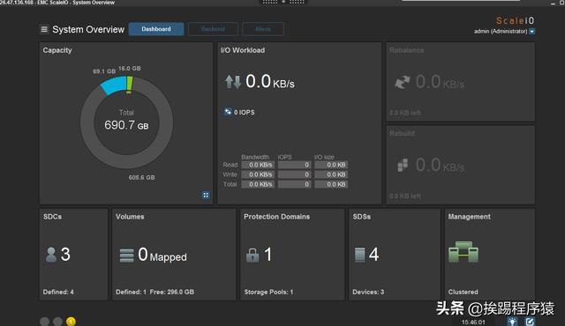Click the main 0.0 KB/s workload value
The height and width of the screenshot is (326, 565).
tap(270, 82)
